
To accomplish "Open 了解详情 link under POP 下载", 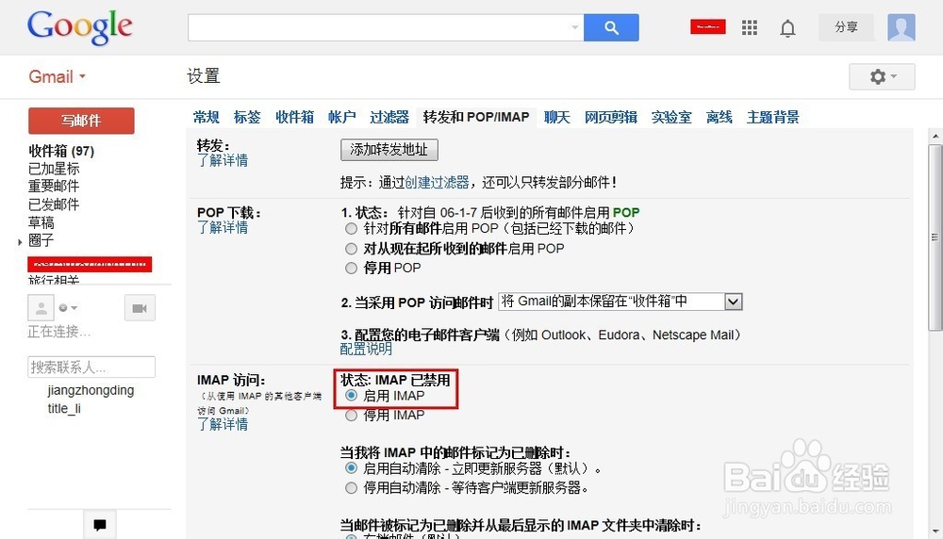I will [x=223, y=228].
